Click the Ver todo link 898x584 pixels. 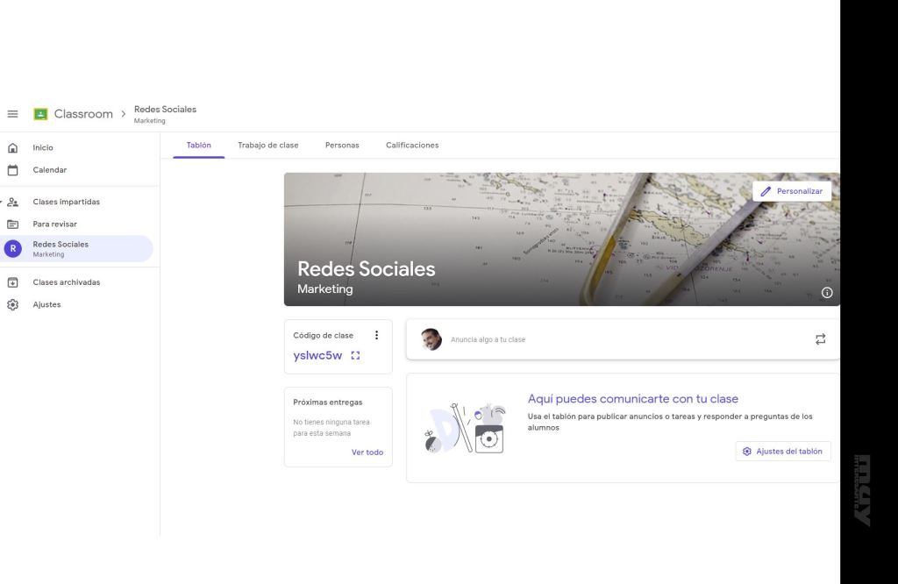(367, 452)
